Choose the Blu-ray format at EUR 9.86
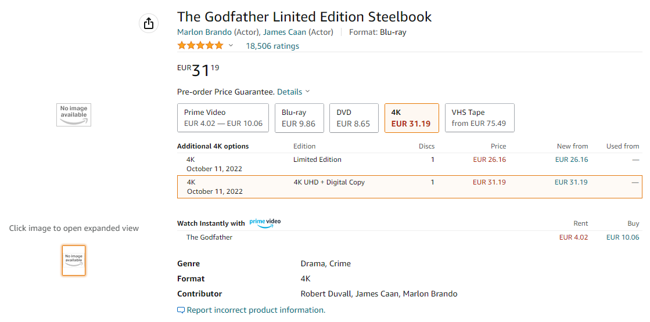650x322 pixels. (x=299, y=118)
